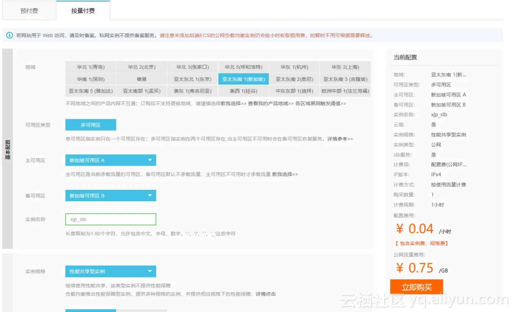Open 查看我的产品地域>> link
Screen dimensions: 513x312
pos(271,104)
